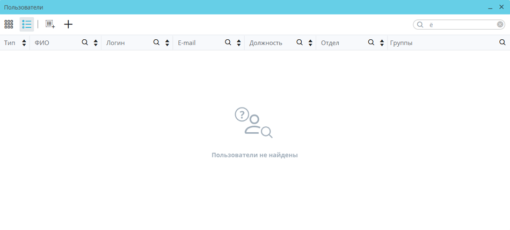The width and height of the screenshot is (510, 230).
Task: Sort users by Логин column arrows
Action: pyautogui.click(x=167, y=43)
